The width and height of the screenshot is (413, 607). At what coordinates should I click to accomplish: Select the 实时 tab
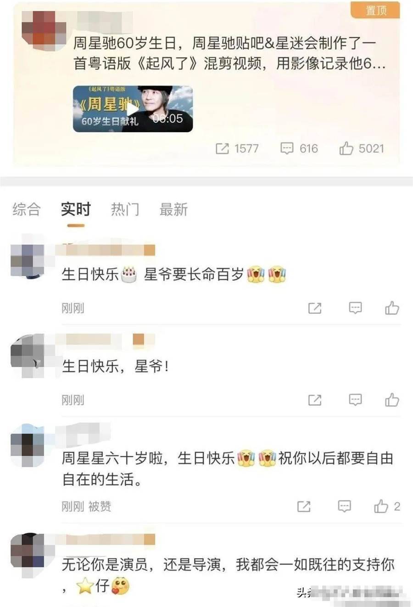click(x=76, y=210)
